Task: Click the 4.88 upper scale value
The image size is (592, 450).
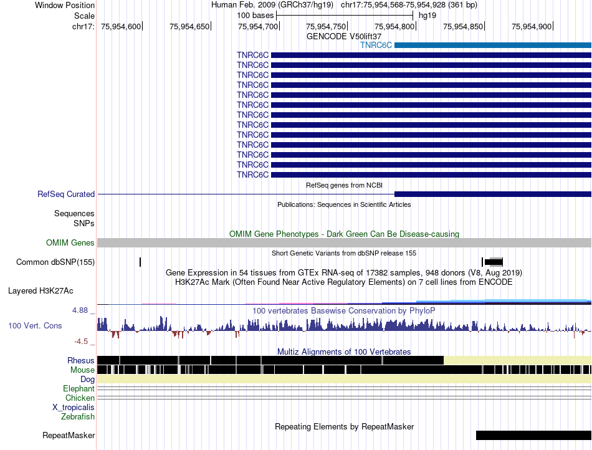Action: pos(80,310)
